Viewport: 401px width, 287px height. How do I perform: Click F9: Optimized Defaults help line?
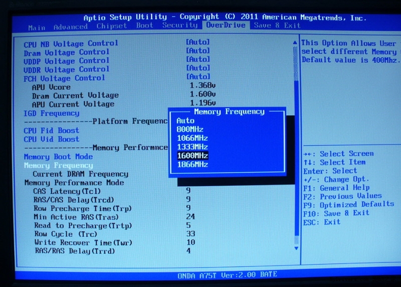click(x=348, y=205)
